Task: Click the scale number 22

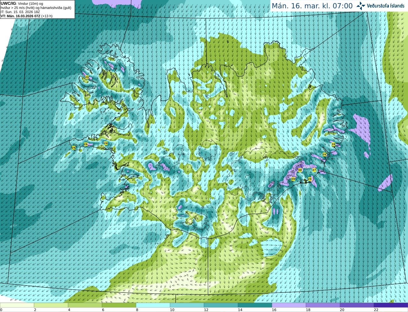Action: click(376, 310)
